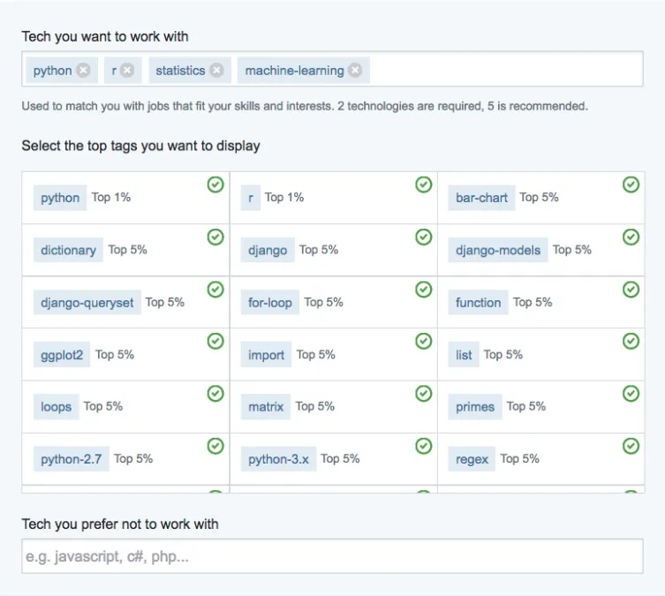Toggle the matrix tag checkmark

coord(424,393)
